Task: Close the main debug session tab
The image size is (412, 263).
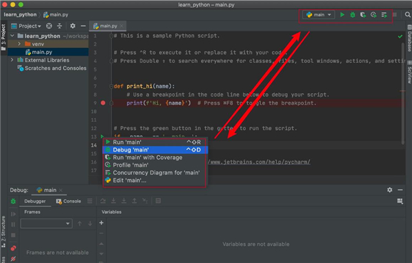Action: point(60,190)
